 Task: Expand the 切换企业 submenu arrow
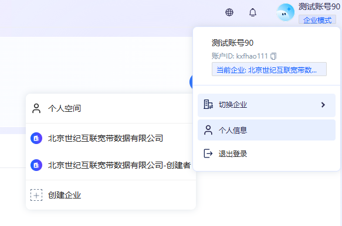pyautogui.click(x=323, y=105)
